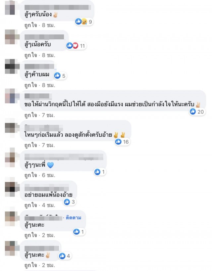View 4 likes on last สู้ๆนะคะ comment

(x=65, y=256)
